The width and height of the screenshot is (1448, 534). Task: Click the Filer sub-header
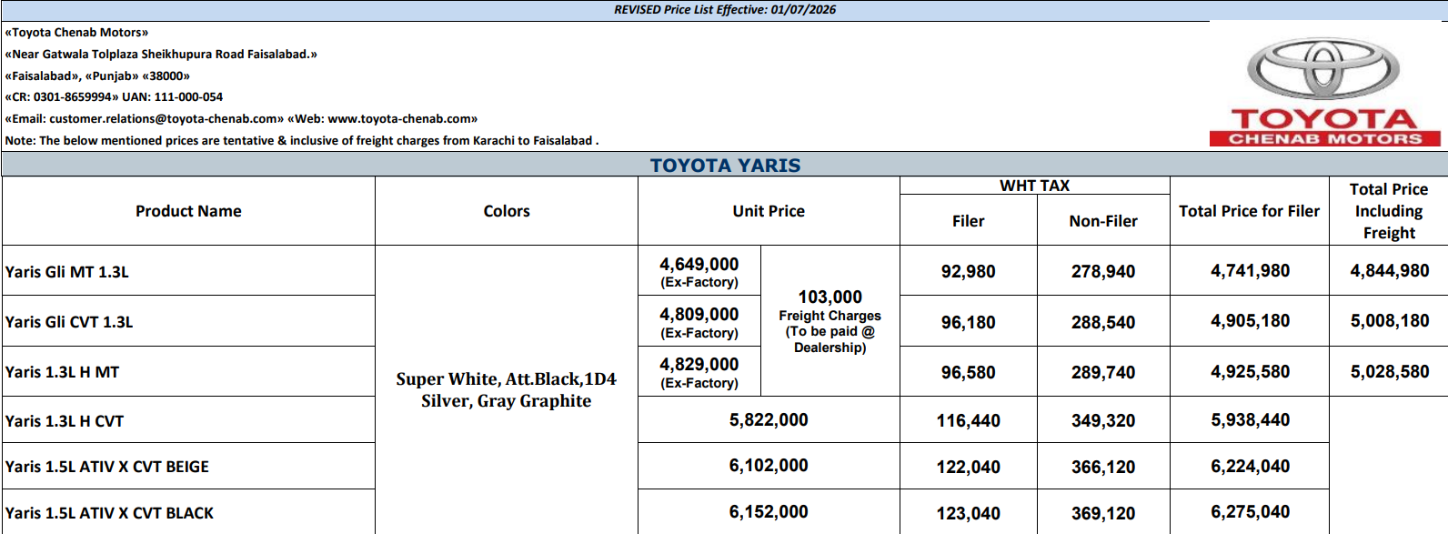(969, 221)
